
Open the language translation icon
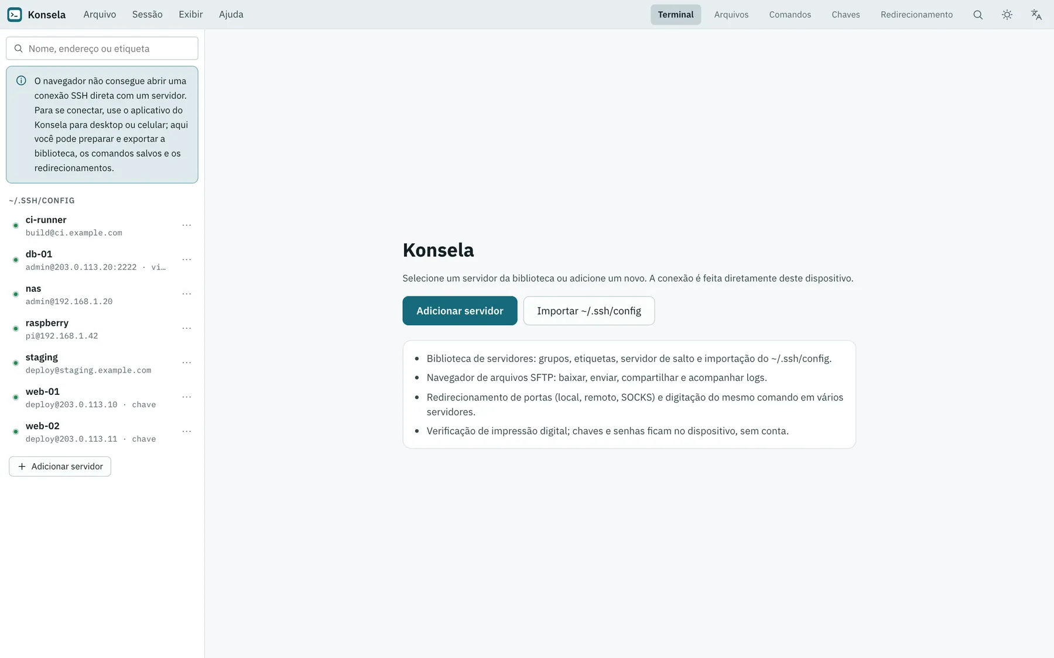pyautogui.click(x=1036, y=15)
